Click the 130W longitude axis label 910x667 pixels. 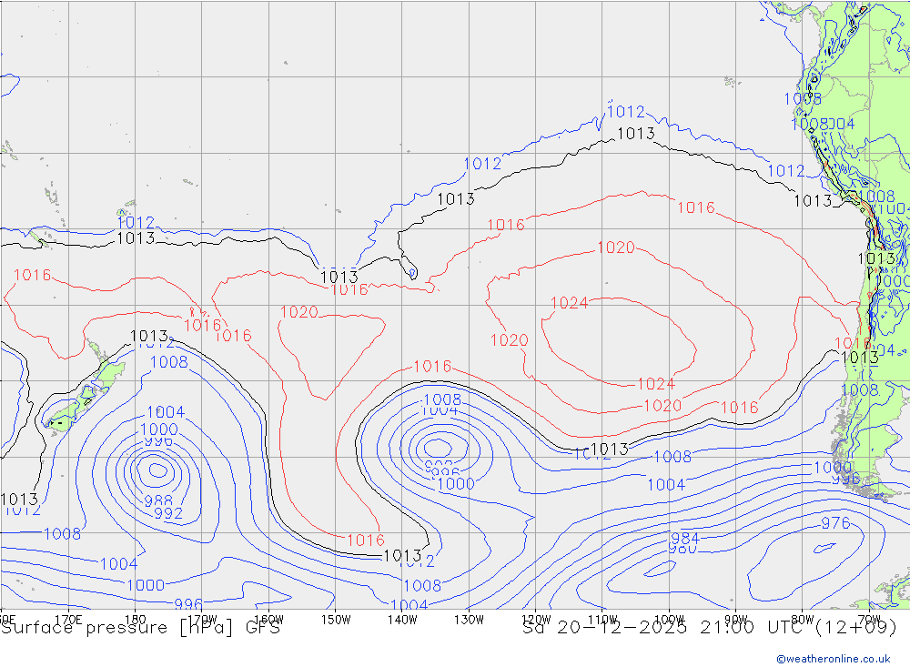click(469, 620)
